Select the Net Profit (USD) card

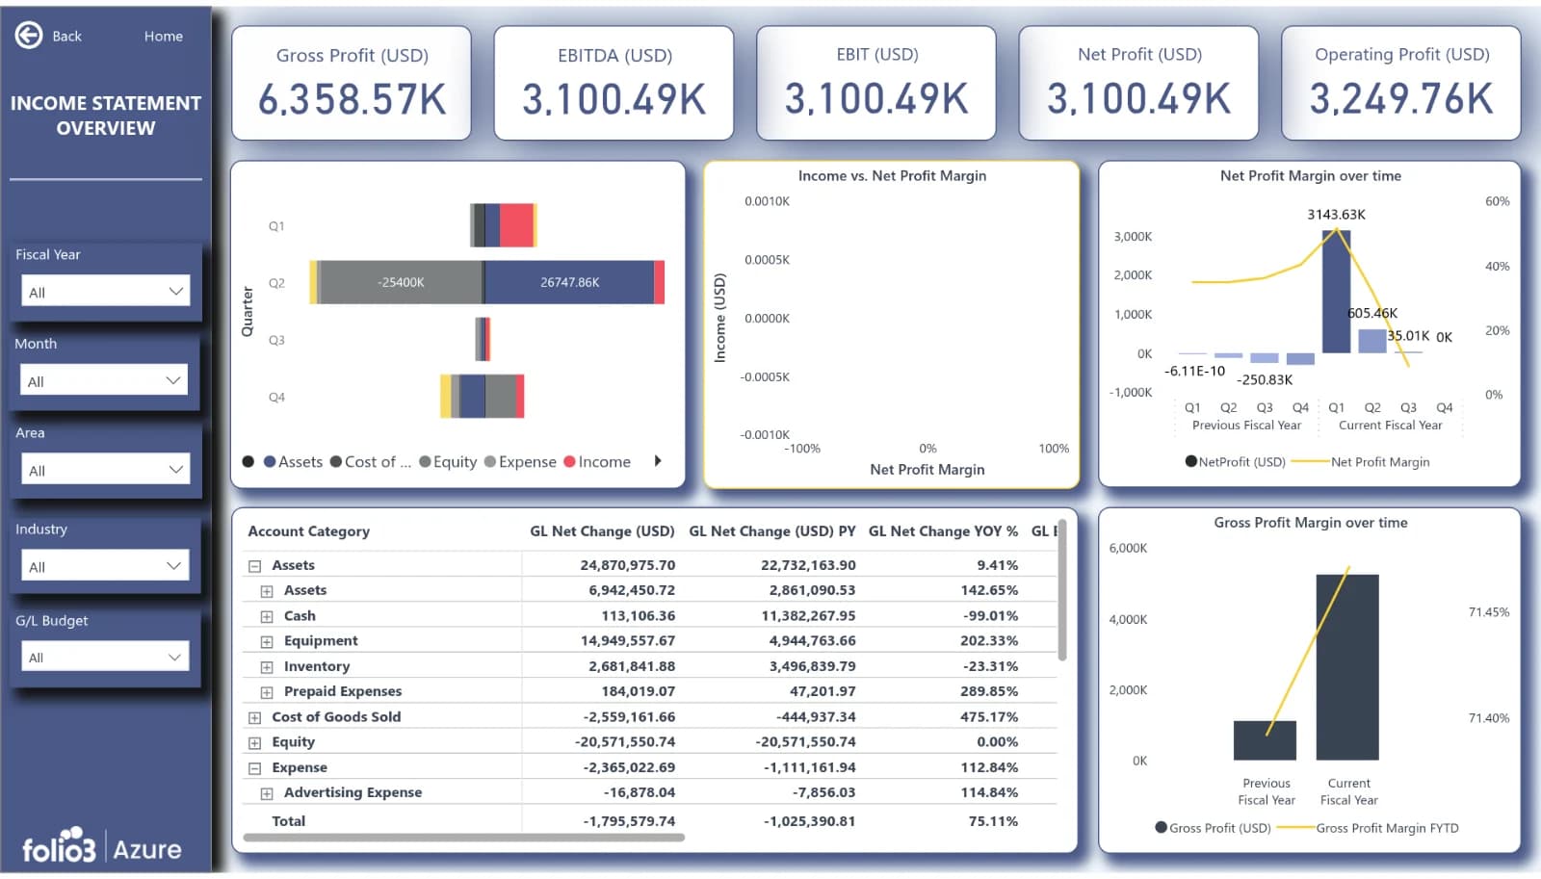click(1138, 83)
